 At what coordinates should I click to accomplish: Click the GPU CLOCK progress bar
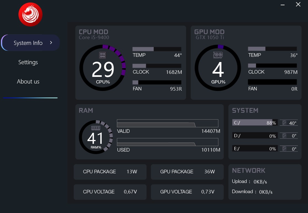(272, 66)
